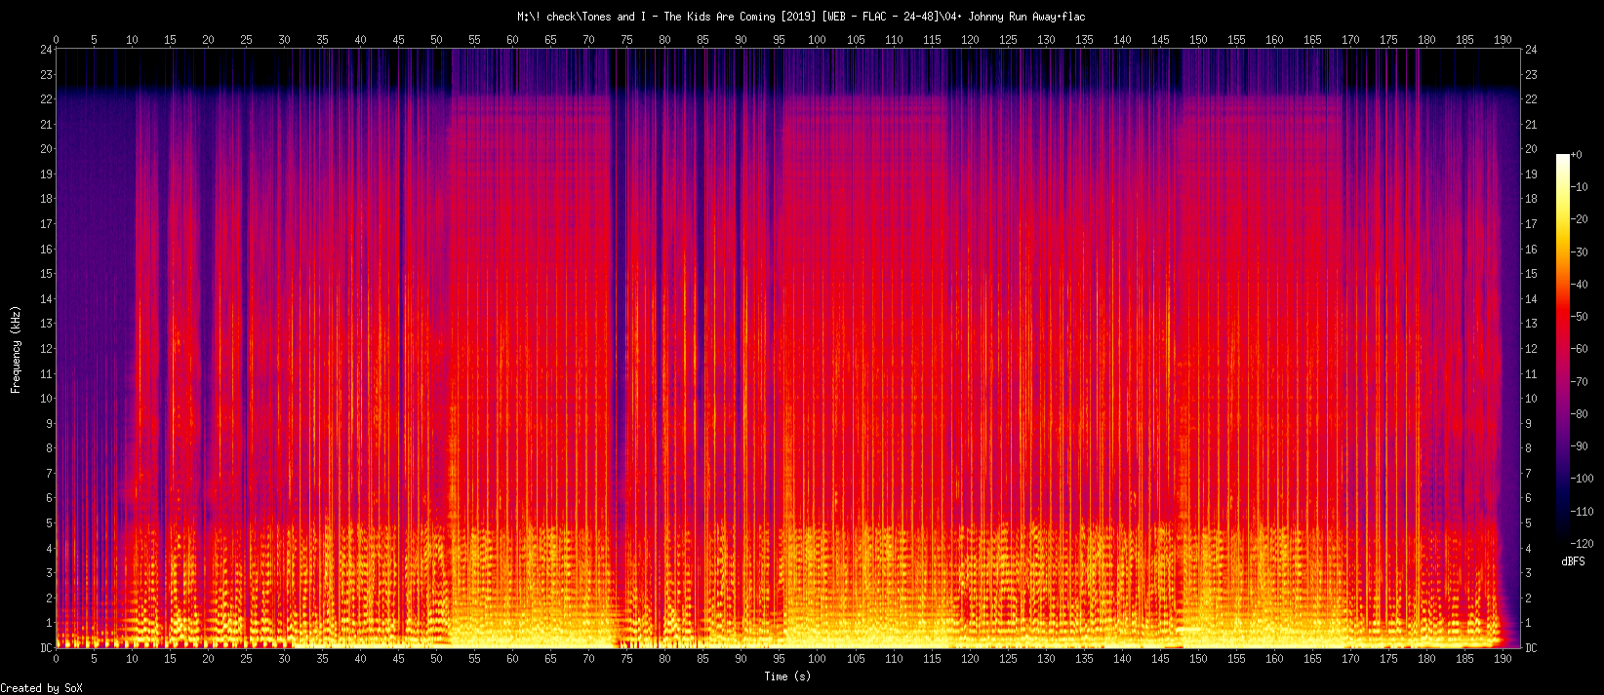This screenshot has width=1604, height=695.
Task: Click the "100" tick on the top time axis
Action: [818, 40]
